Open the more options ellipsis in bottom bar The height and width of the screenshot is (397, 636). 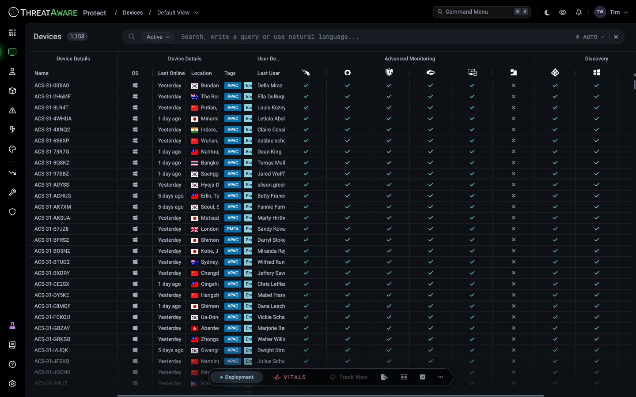(440, 377)
